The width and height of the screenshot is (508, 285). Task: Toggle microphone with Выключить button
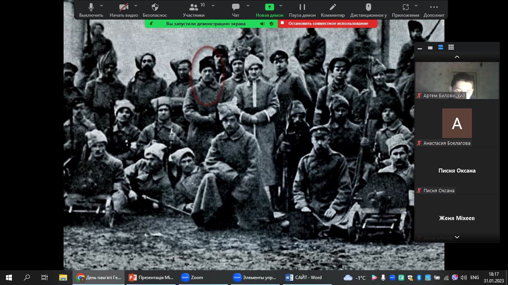point(91,7)
